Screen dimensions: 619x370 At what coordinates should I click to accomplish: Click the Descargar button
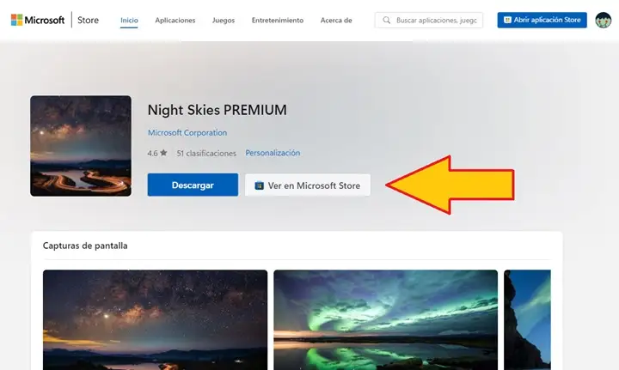[193, 185]
